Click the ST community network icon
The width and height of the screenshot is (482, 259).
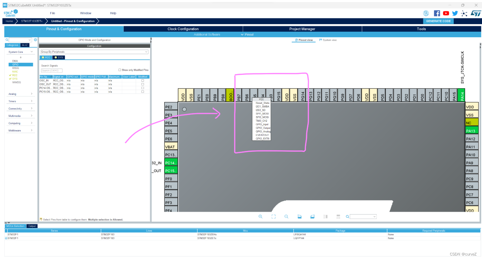[x=464, y=13]
